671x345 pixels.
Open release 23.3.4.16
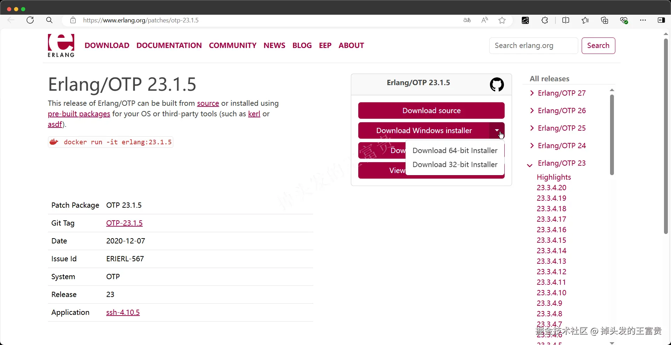point(552,230)
